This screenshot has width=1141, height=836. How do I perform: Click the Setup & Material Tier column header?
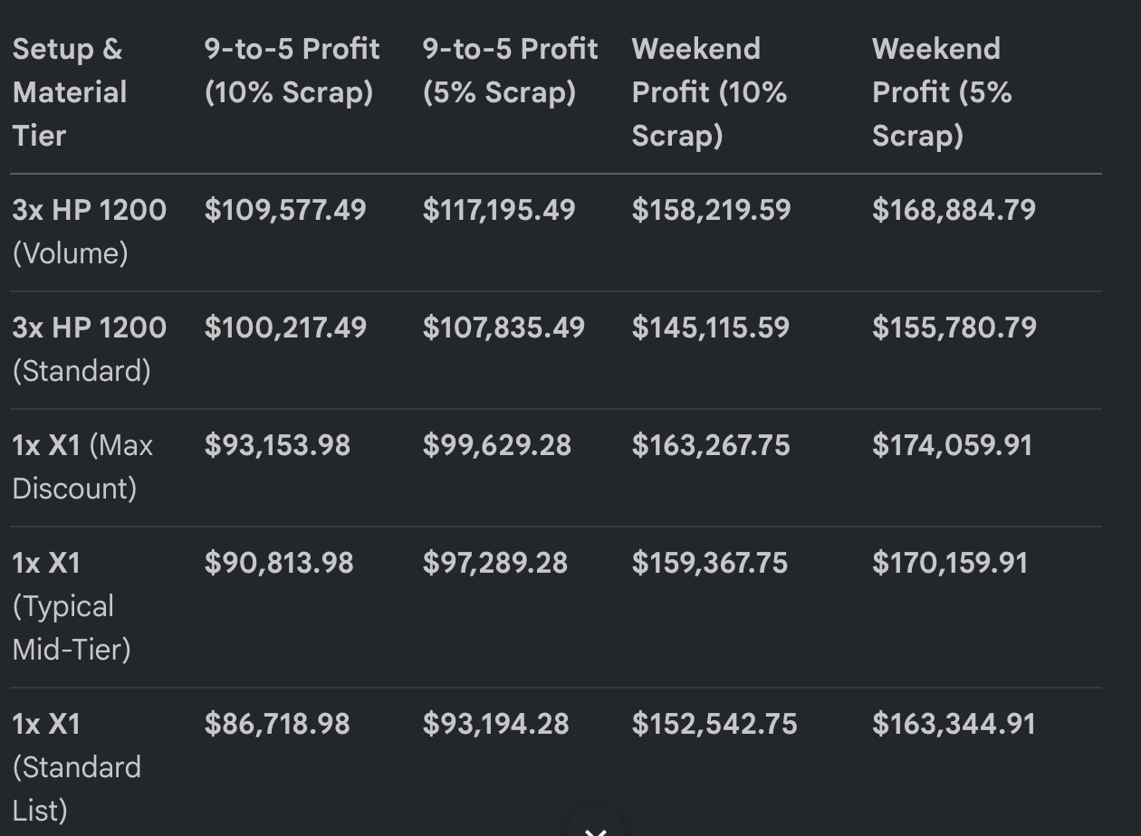point(70,92)
